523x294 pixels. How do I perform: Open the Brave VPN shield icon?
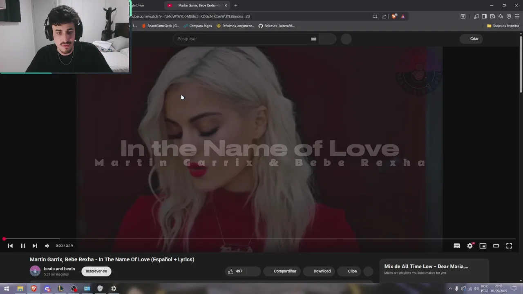509,16
